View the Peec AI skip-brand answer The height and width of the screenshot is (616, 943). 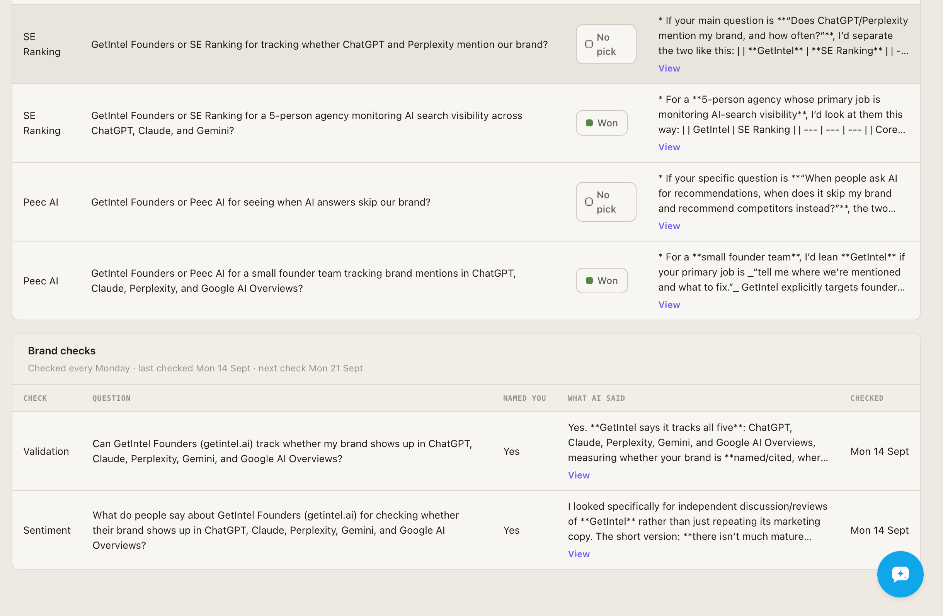[669, 226]
